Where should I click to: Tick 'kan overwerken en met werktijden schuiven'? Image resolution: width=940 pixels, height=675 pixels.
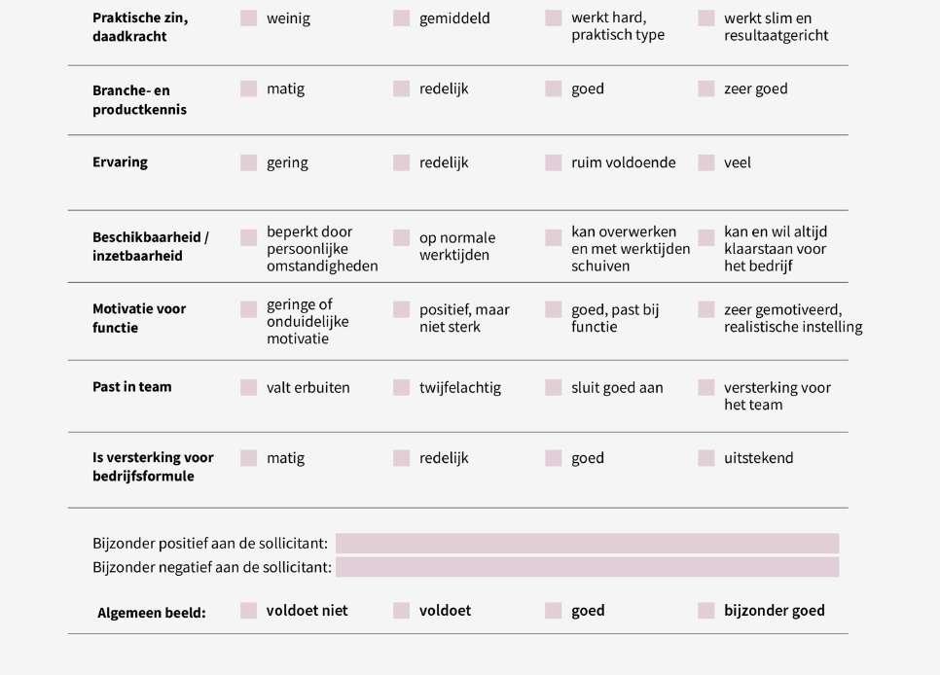(554, 237)
